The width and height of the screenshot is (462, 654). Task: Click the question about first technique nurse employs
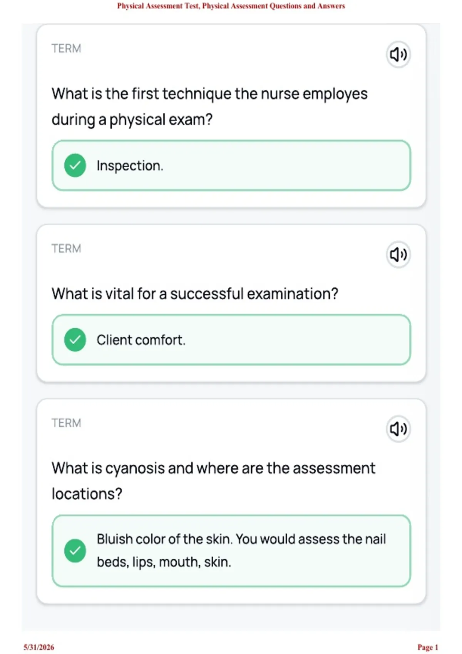[209, 107]
